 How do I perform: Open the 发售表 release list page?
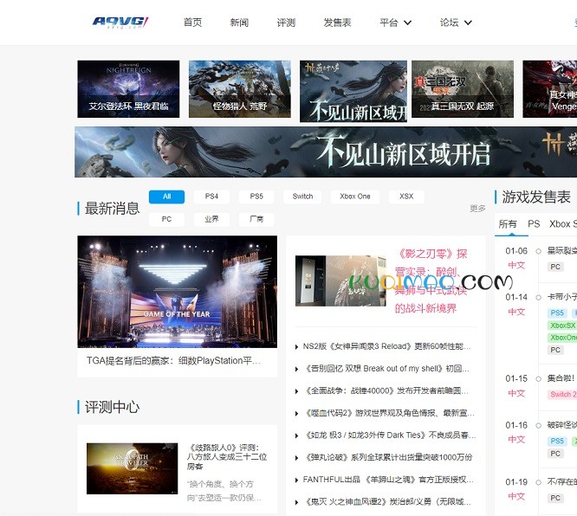pos(337,23)
